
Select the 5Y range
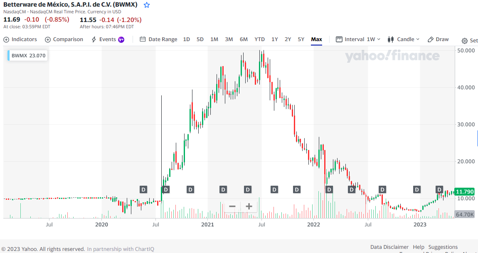[x=301, y=39]
